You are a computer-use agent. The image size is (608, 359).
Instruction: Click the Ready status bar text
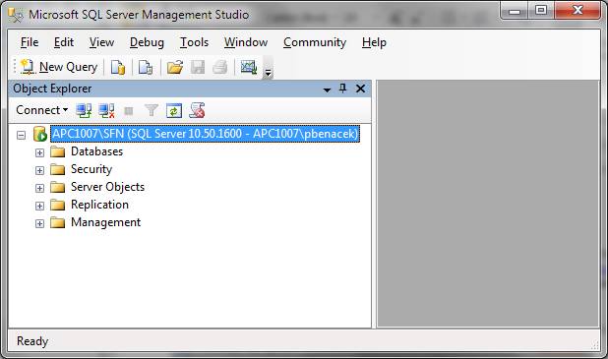32,341
